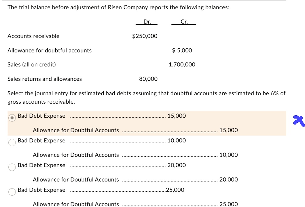
Task: Click the $5,000 credit balance
Action: click(x=182, y=50)
